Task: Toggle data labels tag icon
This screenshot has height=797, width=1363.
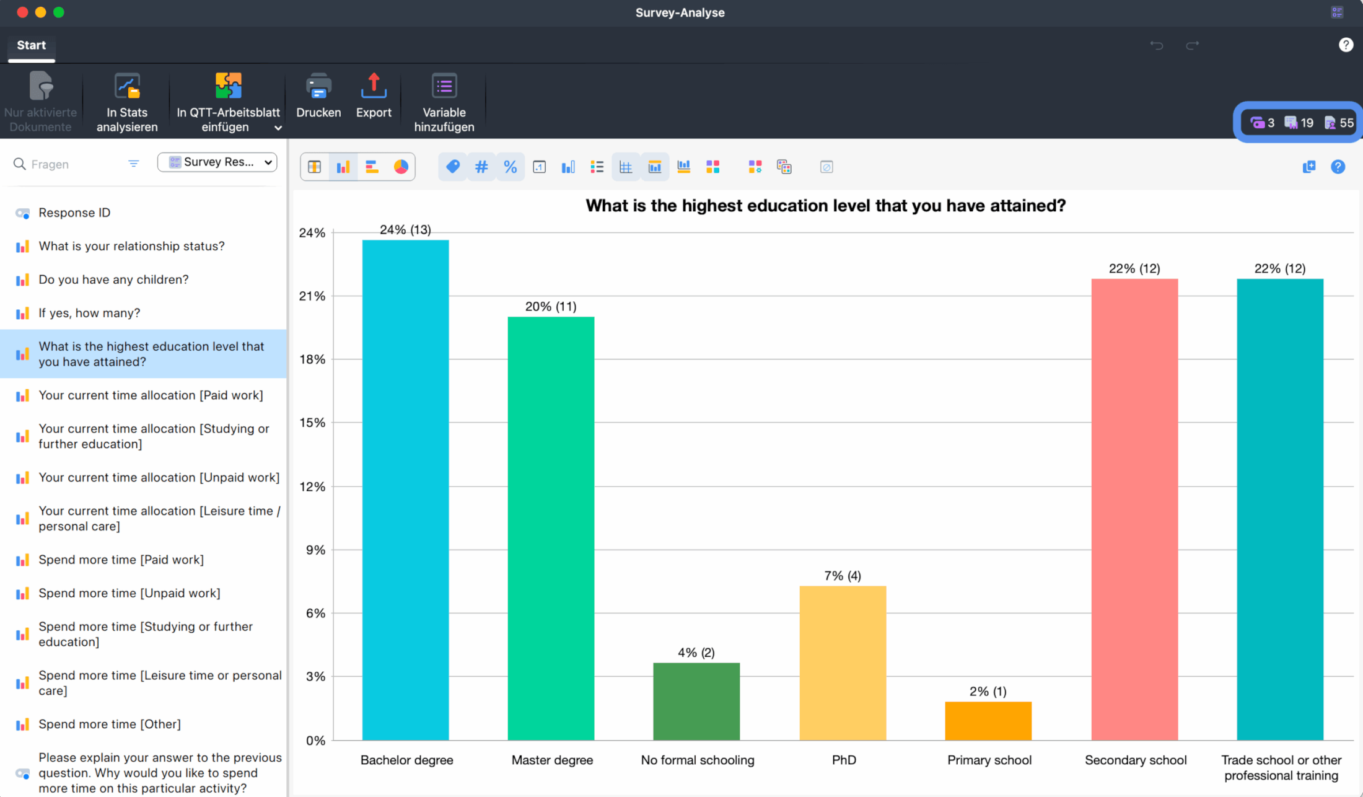Action: [453, 167]
